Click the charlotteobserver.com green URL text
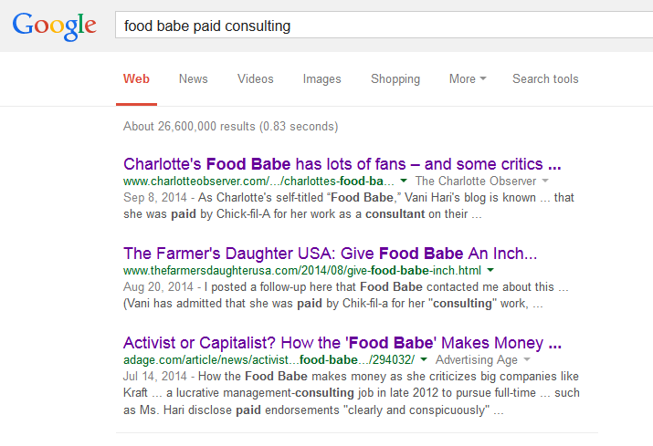Screen dimensions: 653x446 [x=258, y=181]
